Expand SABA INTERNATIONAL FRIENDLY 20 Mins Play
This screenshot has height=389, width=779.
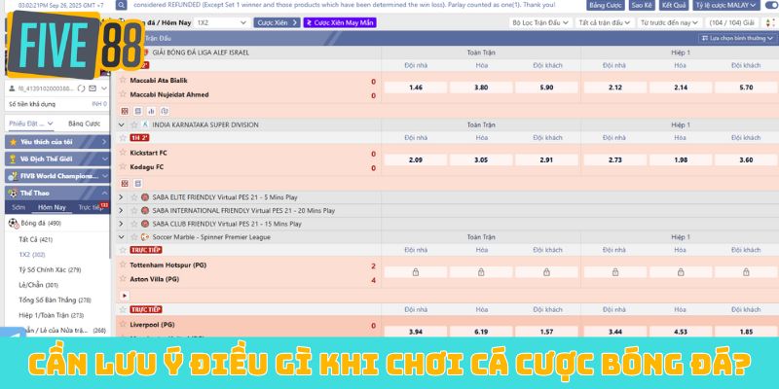(x=121, y=210)
